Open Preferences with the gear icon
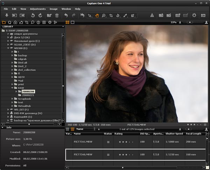Image resolution: width=210 pixels, height=170 pixels. [x=194, y=15]
